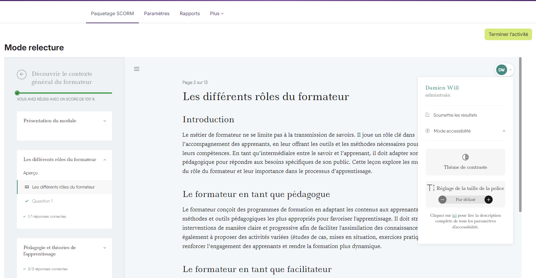The height and width of the screenshot is (278, 536).
Task: Collapse the 'Les différents rôles du formateur' section
Action: (104, 159)
